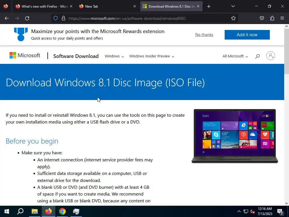Open the last pinned taskbar app icon
Image resolution: width=289 pixels, height=217 pixels.
(x=76, y=211)
